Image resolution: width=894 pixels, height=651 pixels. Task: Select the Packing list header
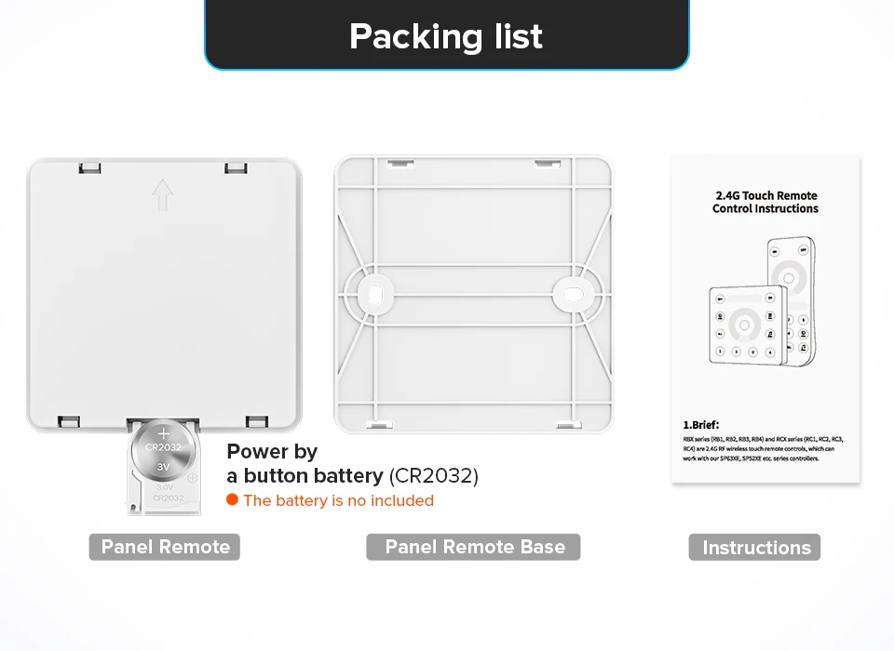click(x=446, y=36)
